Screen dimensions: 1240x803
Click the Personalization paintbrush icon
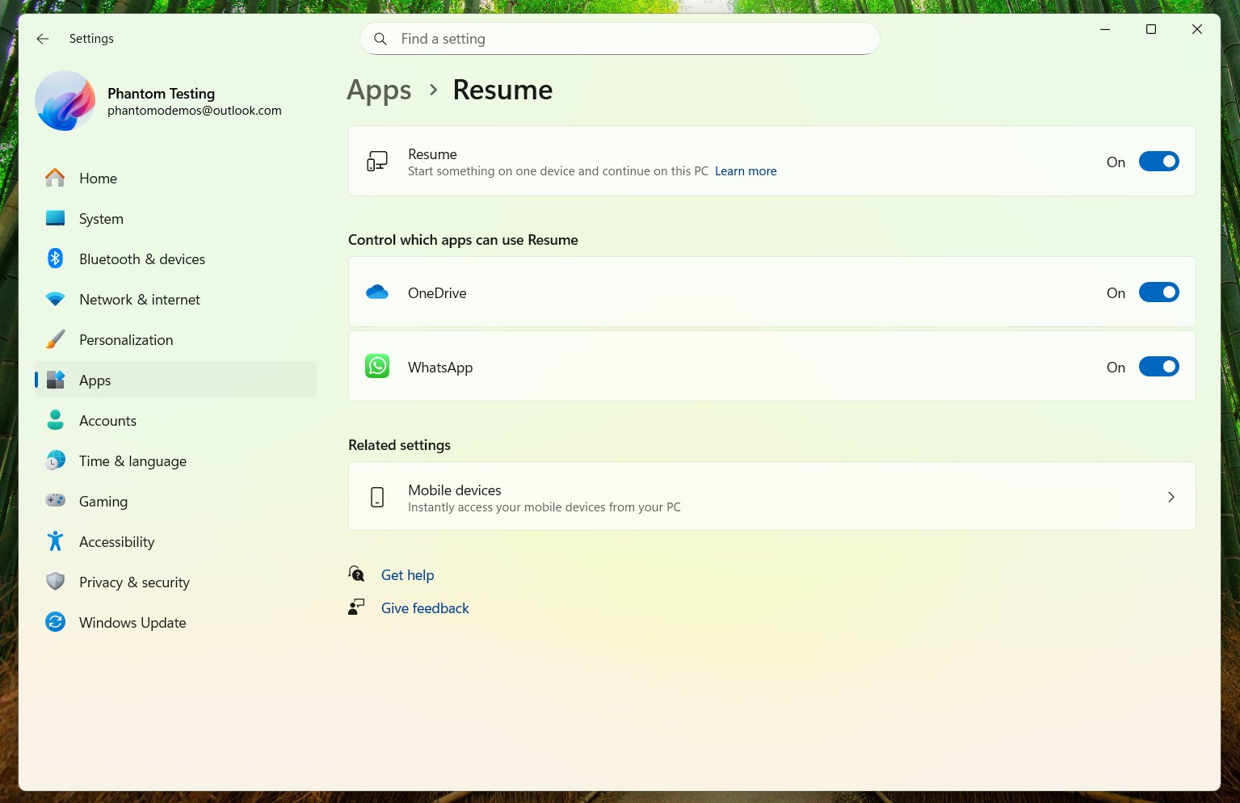coord(55,339)
